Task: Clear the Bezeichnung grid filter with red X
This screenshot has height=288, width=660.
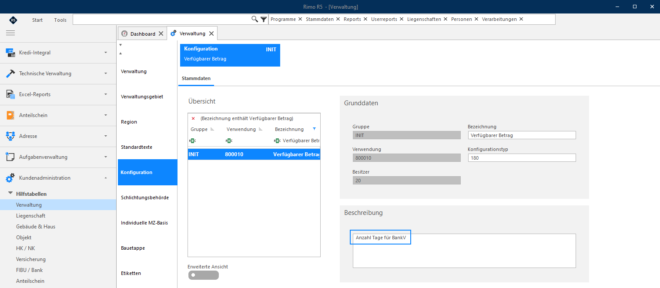Action: pyautogui.click(x=193, y=118)
